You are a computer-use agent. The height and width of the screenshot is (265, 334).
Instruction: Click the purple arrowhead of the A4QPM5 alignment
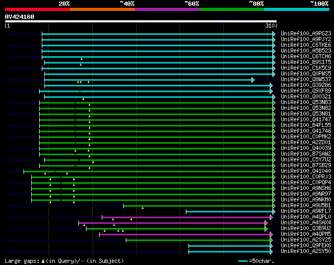pyautogui.click(x=271, y=235)
